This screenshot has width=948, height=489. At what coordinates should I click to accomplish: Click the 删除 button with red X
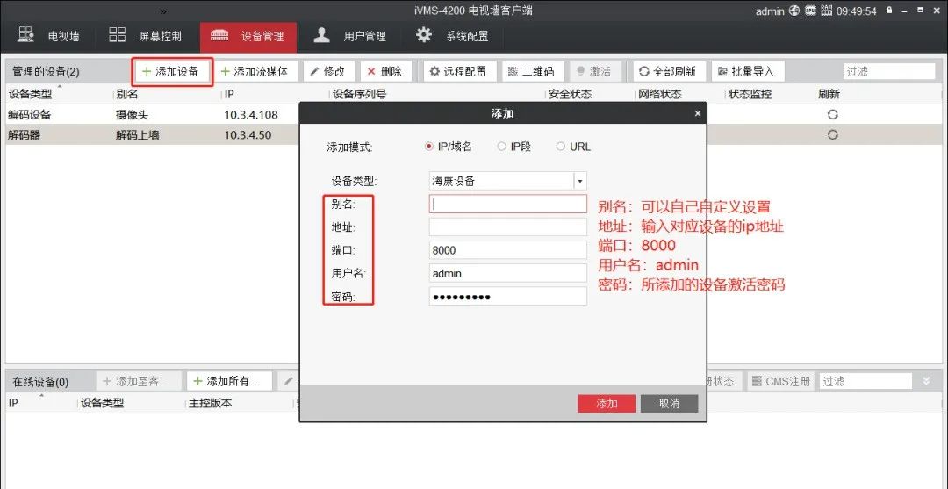[385, 71]
